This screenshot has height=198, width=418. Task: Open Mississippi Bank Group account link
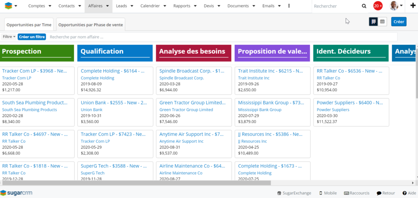tap(260, 110)
